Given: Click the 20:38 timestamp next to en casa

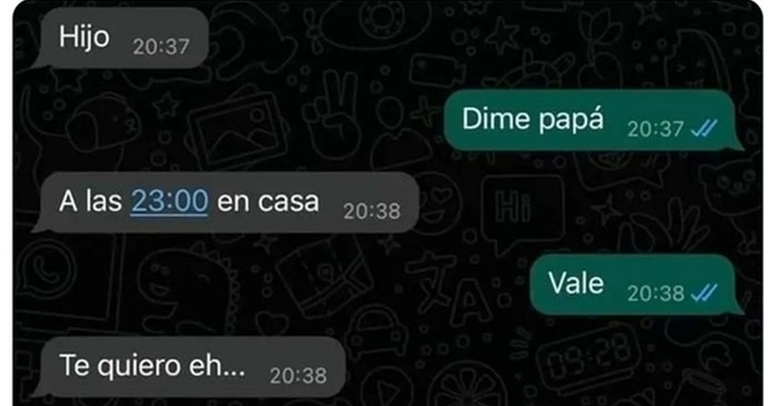Looking at the screenshot, I should (x=372, y=211).
